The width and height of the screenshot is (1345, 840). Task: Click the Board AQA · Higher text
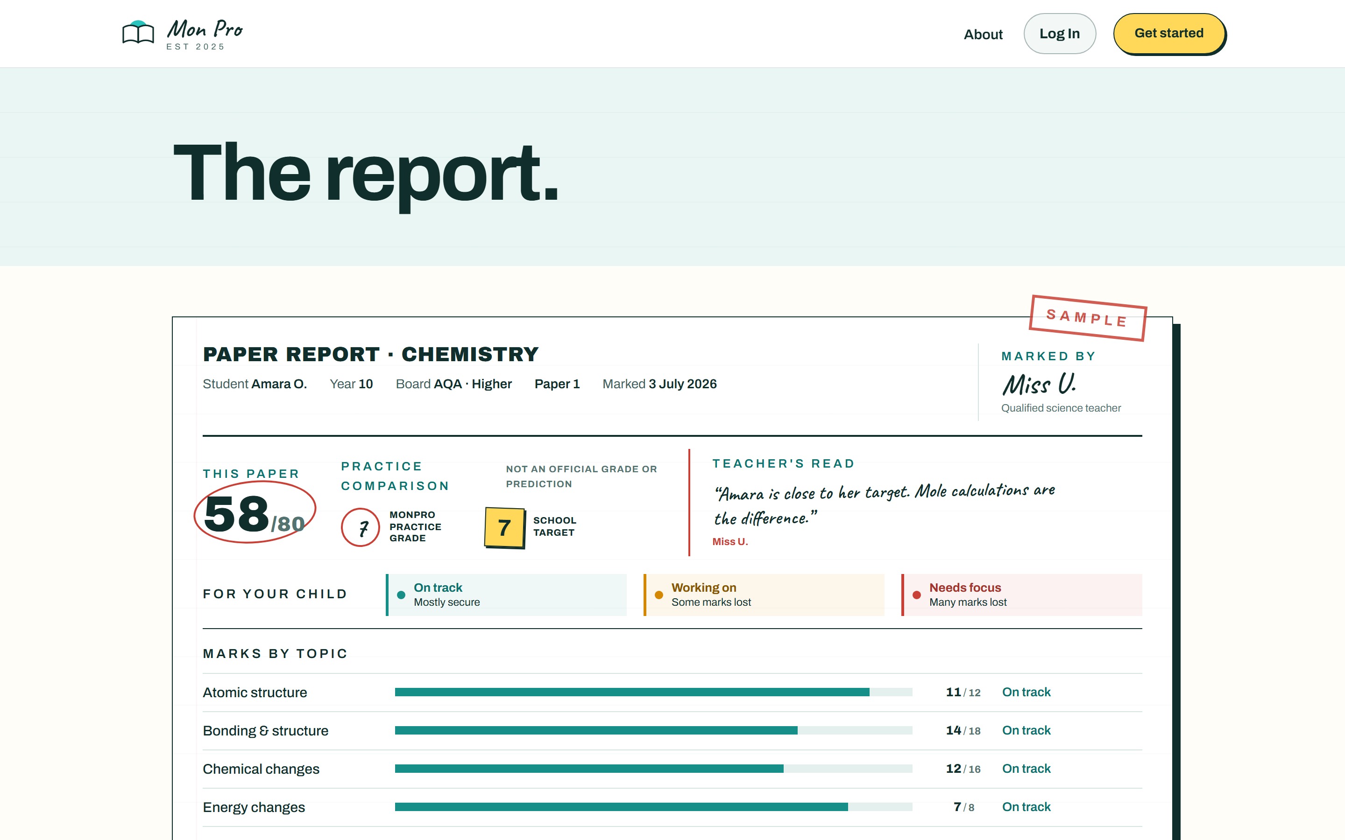(x=453, y=384)
